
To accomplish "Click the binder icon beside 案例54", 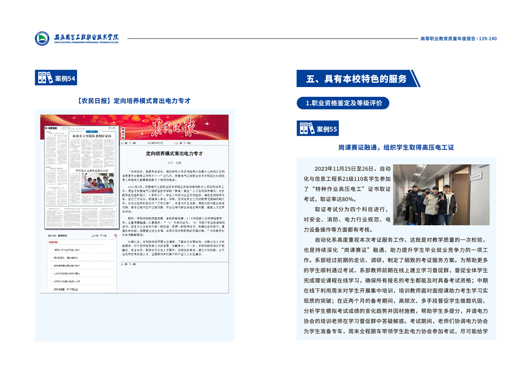I will (x=45, y=78).
